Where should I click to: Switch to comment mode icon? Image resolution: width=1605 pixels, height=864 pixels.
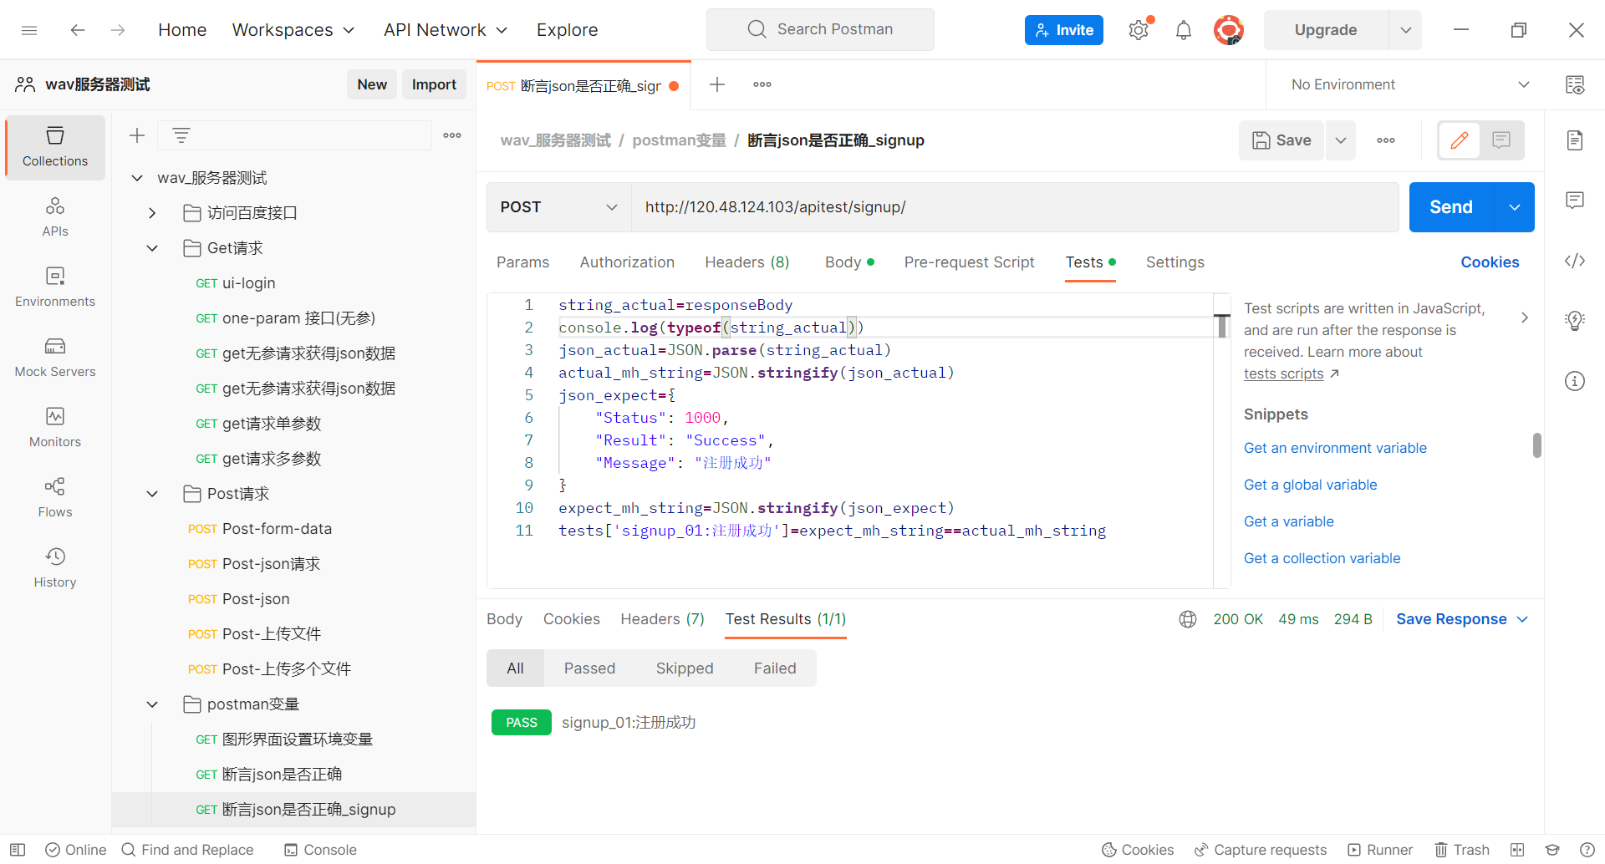(1501, 140)
